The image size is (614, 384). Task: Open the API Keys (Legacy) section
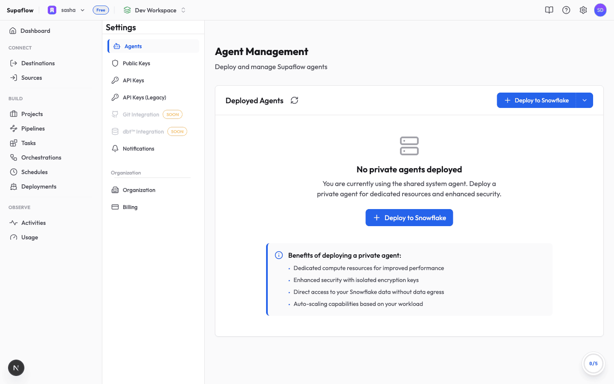click(153, 97)
